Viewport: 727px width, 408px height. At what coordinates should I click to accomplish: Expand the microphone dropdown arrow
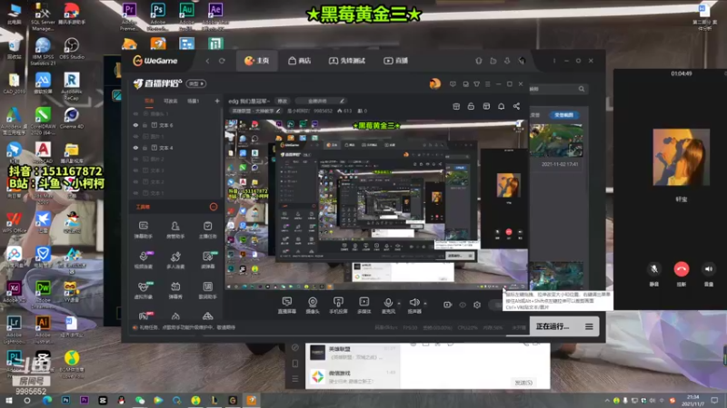[399, 304]
